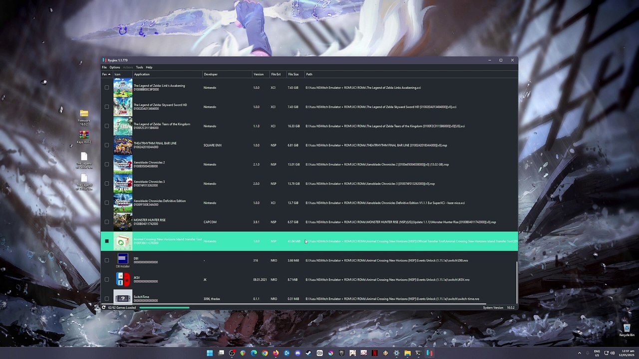This screenshot has height=359, width=639.
Task: Click the refresh icon beside Games Loaded
Action: click(x=104, y=308)
